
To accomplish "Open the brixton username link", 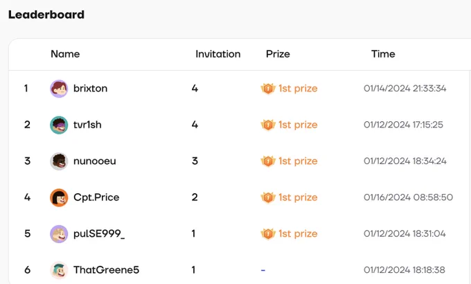I will 91,89.
